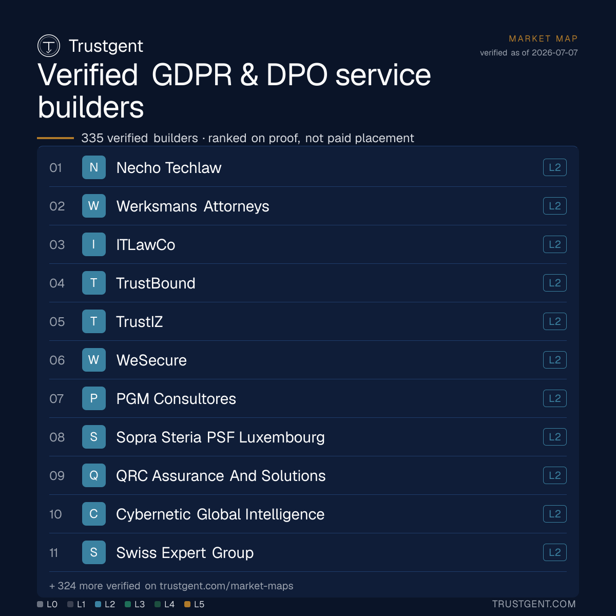Viewport: 616px width, 616px height.
Task: Open the Sopra Steria PSF Luxembourg entry
Action: pyautogui.click(x=308, y=437)
